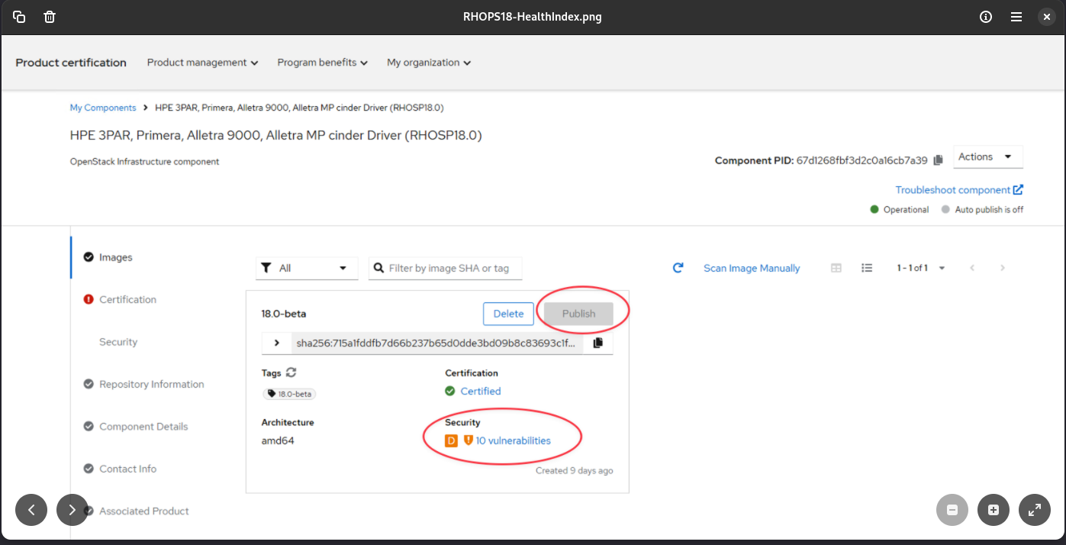Copy the Component PID to clipboard
1066x545 pixels.
point(939,160)
